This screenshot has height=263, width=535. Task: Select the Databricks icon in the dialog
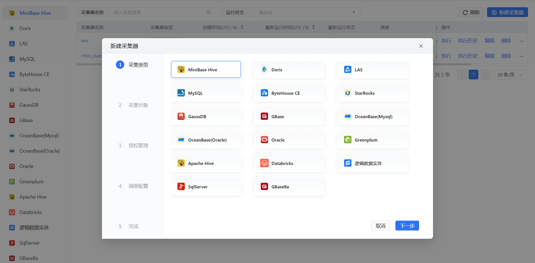tap(264, 163)
